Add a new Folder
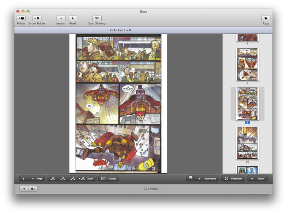 [x=21, y=18]
